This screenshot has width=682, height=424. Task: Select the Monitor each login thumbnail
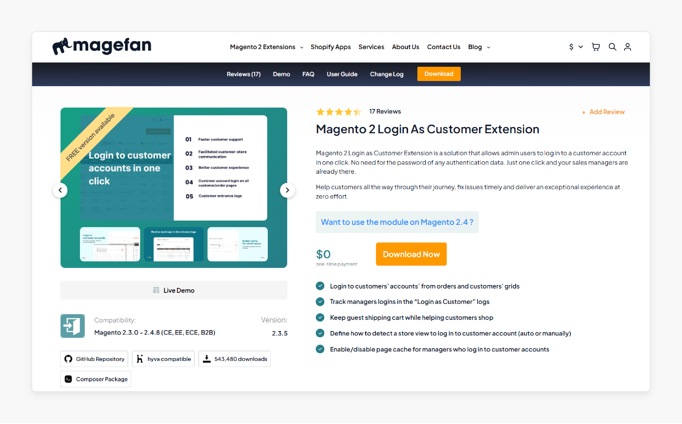(x=174, y=244)
